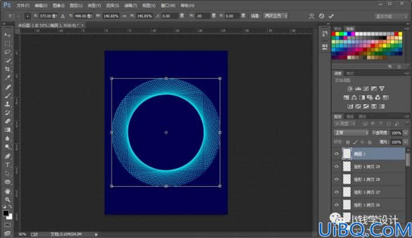Select the Eyedropper tool

click(8, 78)
